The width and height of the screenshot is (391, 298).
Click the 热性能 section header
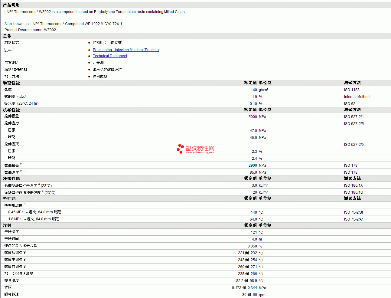[x=9, y=198]
